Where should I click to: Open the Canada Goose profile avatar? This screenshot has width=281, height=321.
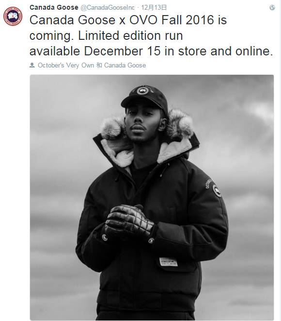click(x=13, y=16)
